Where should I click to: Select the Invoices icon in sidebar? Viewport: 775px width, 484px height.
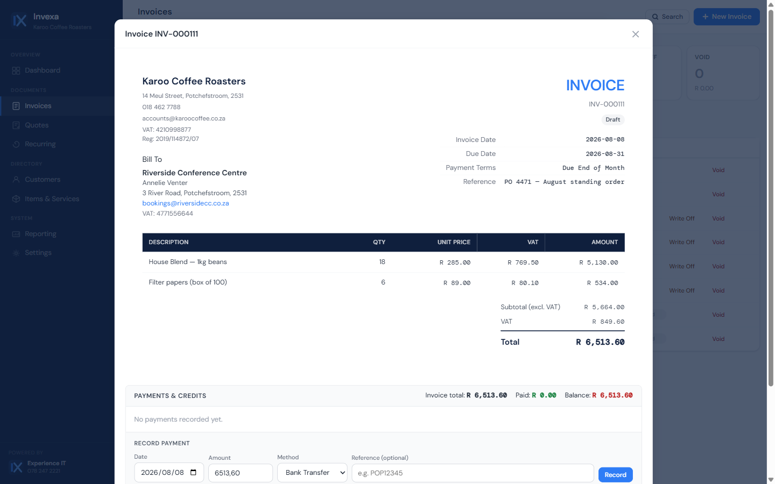pyautogui.click(x=16, y=106)
